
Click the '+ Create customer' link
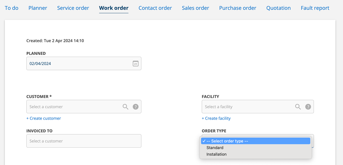[44, 118]
